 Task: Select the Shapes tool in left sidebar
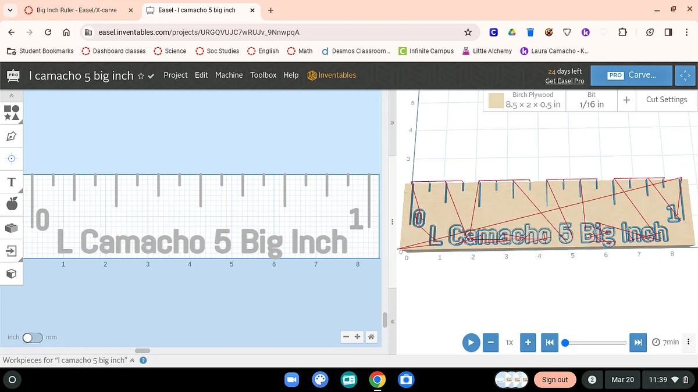click(x=12, y=113)
